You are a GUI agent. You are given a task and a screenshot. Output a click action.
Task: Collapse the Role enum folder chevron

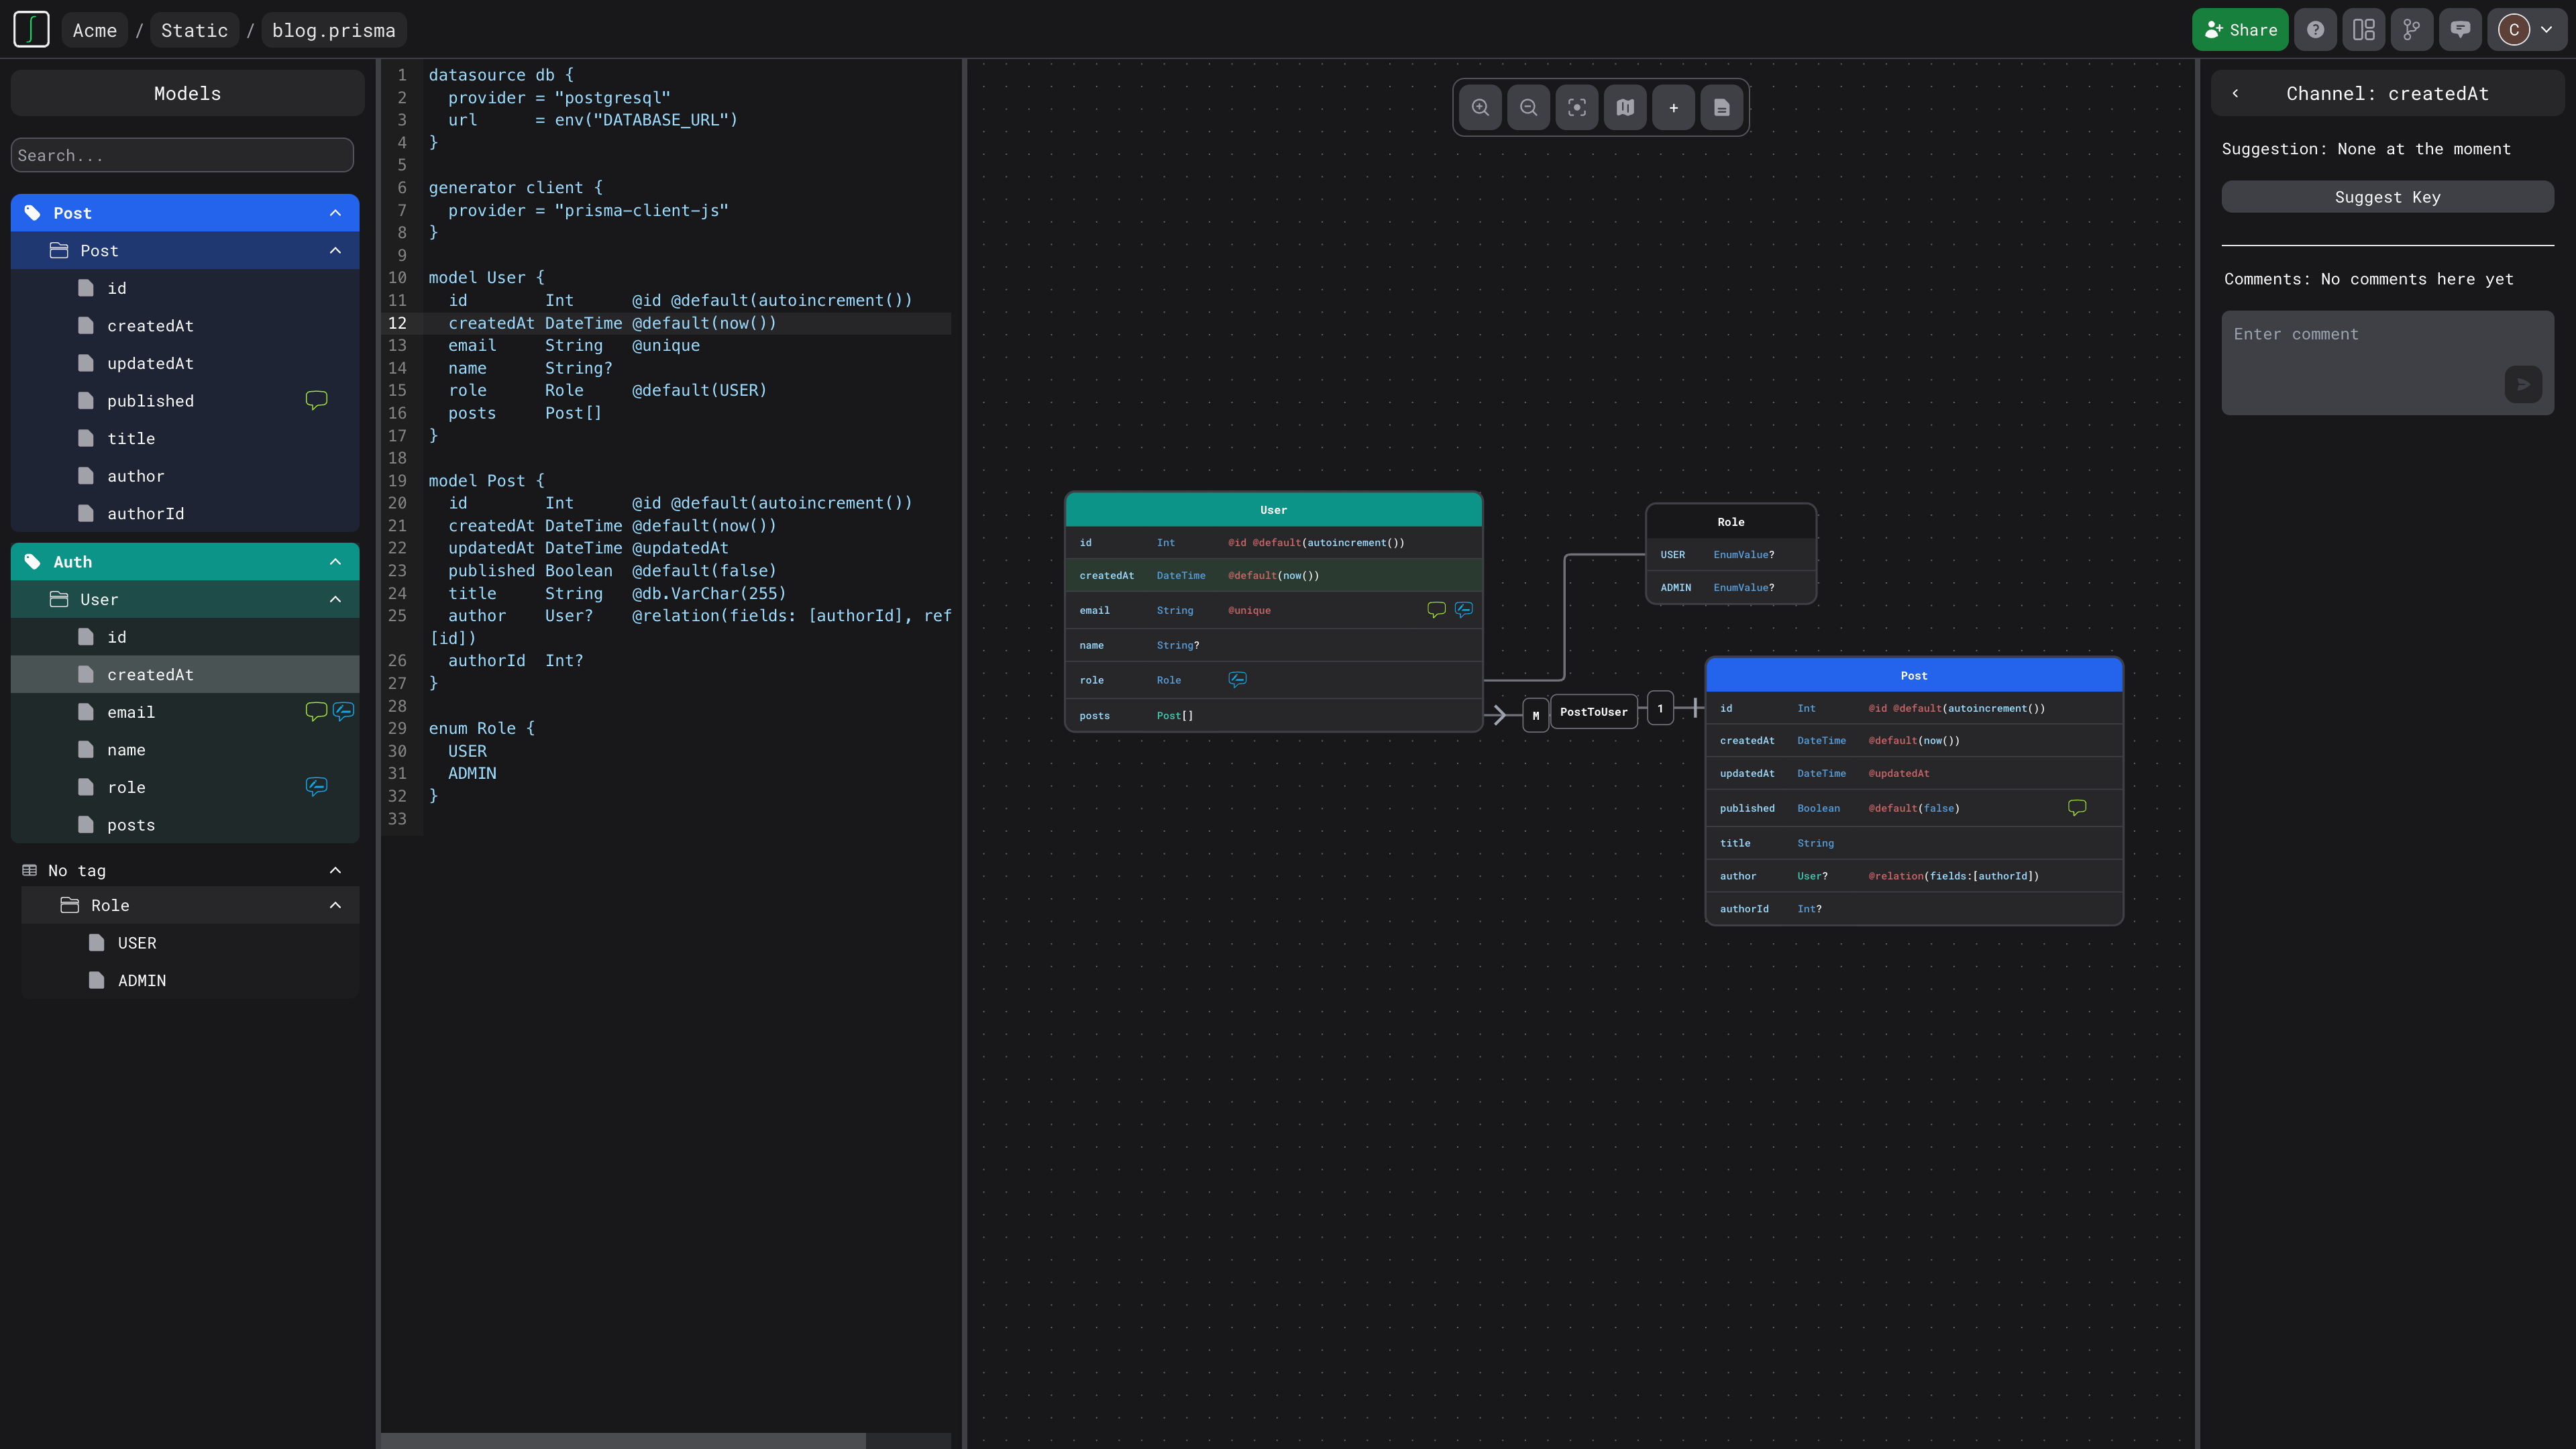(x=335, y=905)
